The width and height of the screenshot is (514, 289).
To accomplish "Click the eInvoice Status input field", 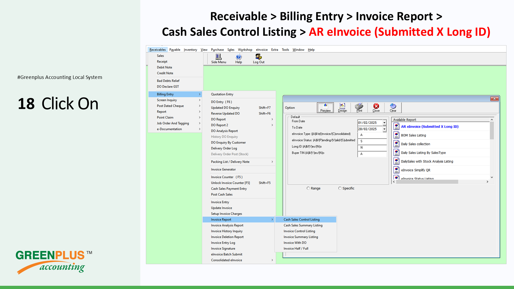I will pos(372,141).
